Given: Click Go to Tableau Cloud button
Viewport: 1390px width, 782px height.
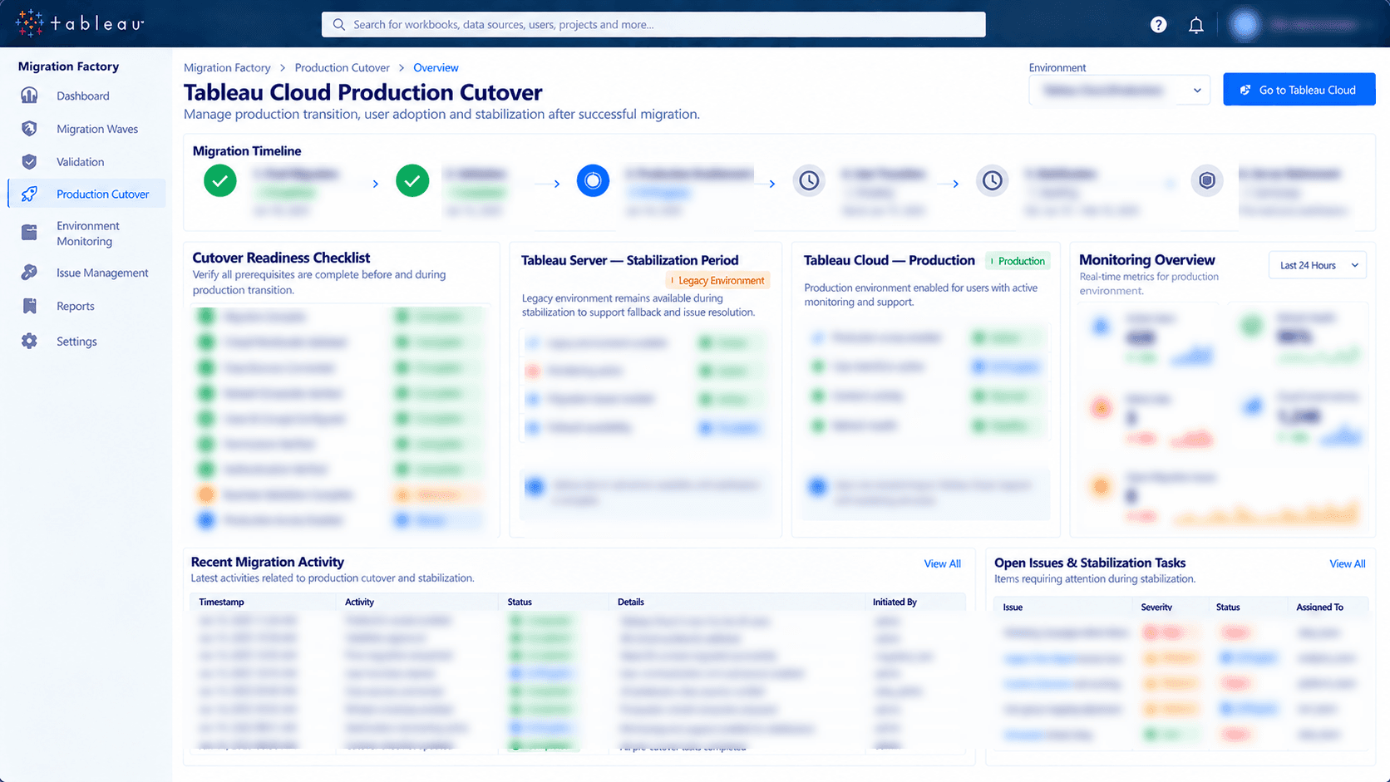Looking at the screenshot, I should coord(1299,90).
